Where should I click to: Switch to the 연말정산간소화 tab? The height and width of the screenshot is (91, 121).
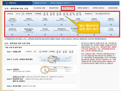(x=40, y=3)
